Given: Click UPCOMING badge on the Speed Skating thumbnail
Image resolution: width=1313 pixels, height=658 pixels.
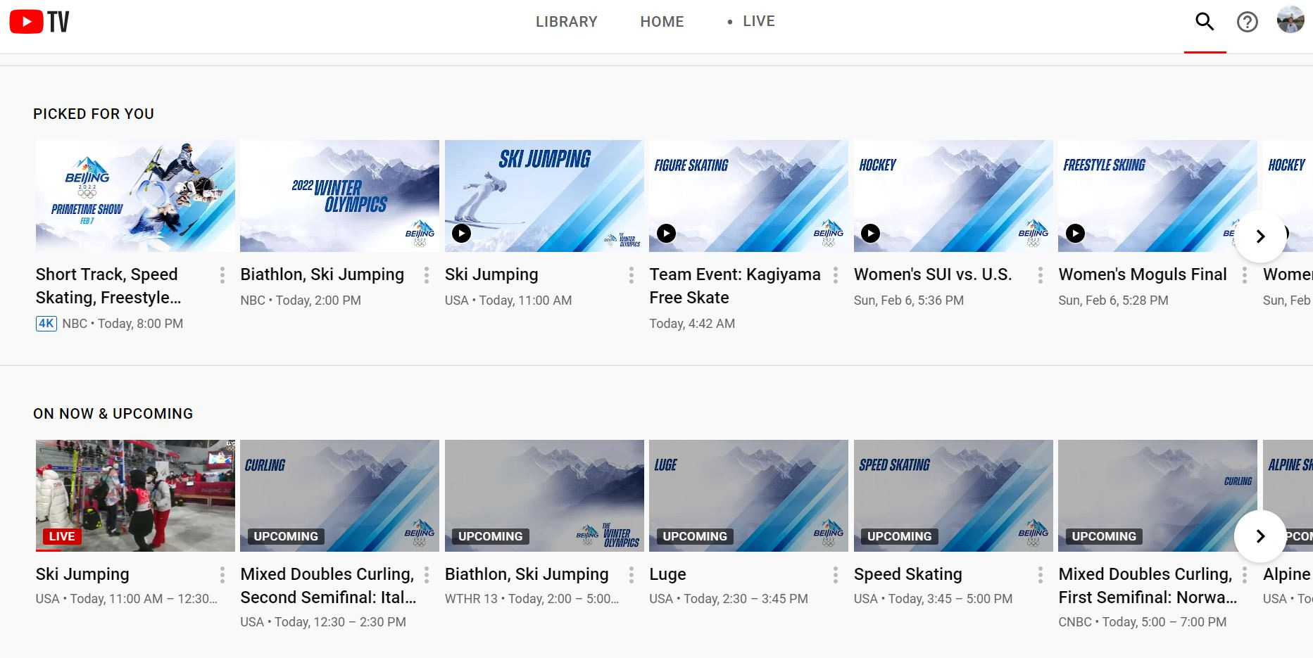Looking at the screenshot, I should point(900,536).
